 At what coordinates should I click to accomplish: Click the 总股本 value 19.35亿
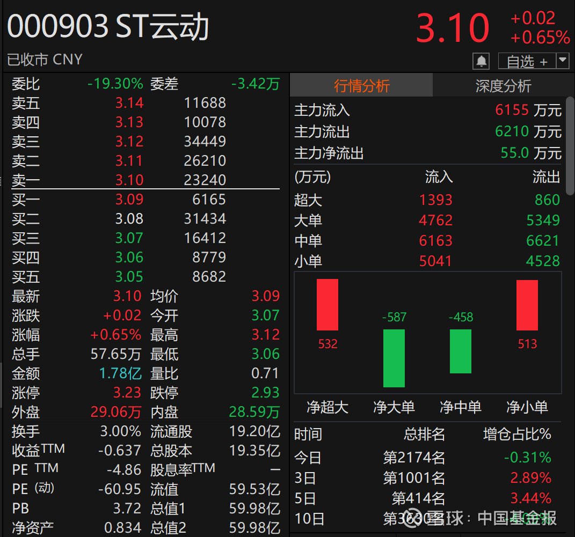[x=254, y=451]
